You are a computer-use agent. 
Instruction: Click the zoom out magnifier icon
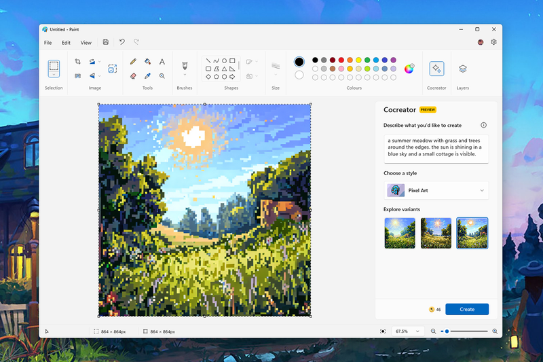click(433, 331)
